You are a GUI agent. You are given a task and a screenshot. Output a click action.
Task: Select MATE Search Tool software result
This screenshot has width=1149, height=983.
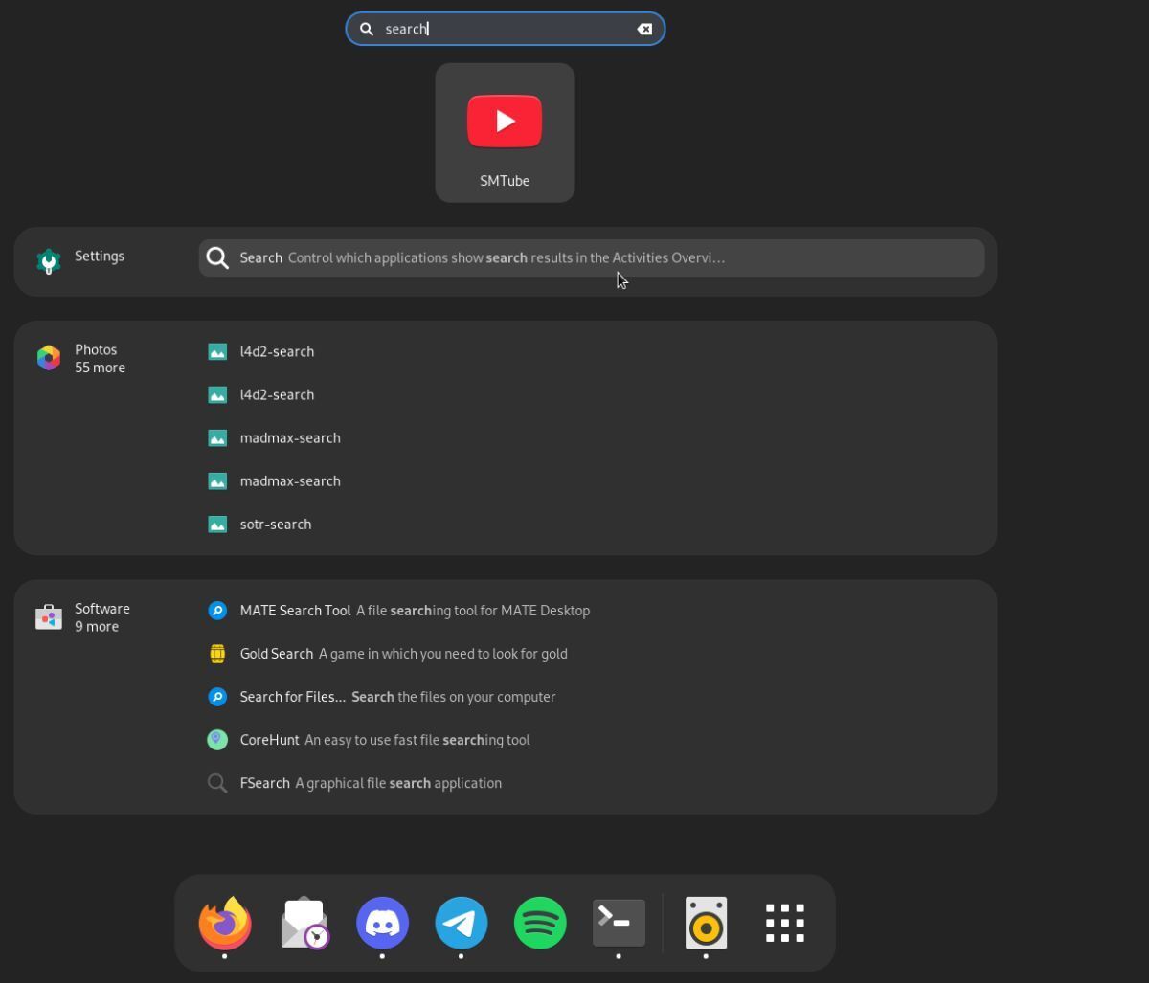(295, 611)
